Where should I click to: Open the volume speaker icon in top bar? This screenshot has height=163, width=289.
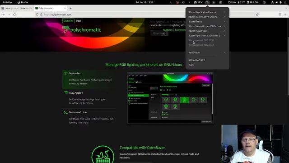[277, 2]
